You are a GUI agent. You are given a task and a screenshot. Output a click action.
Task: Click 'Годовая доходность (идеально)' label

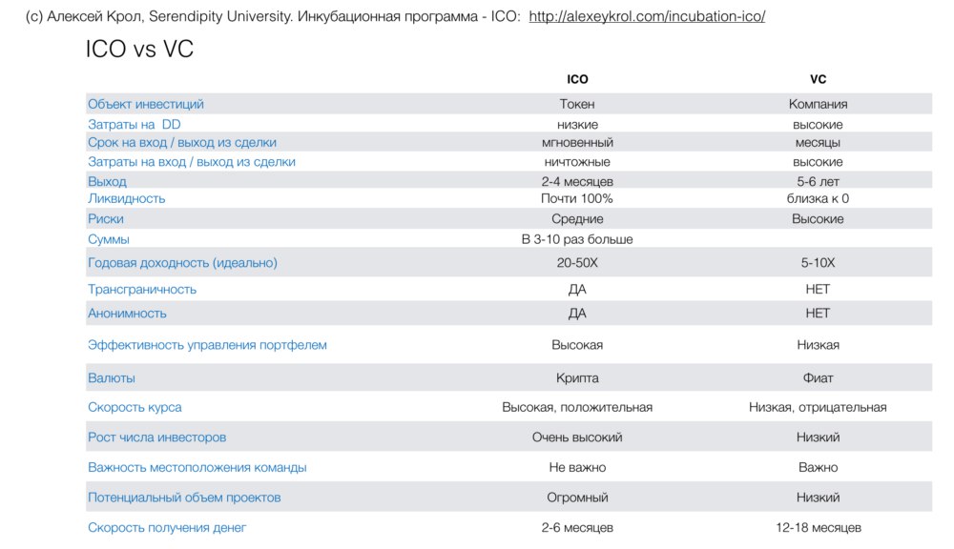pyautogui.click(x=182, y=262)
